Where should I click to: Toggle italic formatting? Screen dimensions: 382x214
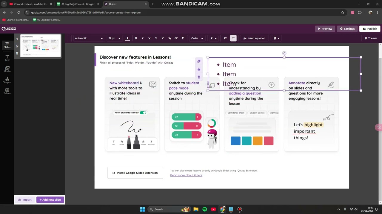coord(142,38)
